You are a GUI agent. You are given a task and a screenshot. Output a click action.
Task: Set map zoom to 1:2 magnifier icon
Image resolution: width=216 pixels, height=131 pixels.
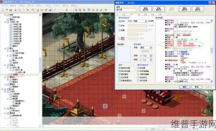tap(80, 10)
